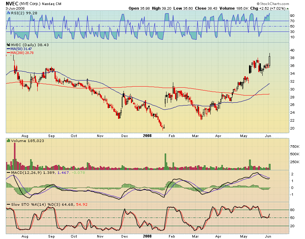Click the price axis label "22"

click(292, 121)
